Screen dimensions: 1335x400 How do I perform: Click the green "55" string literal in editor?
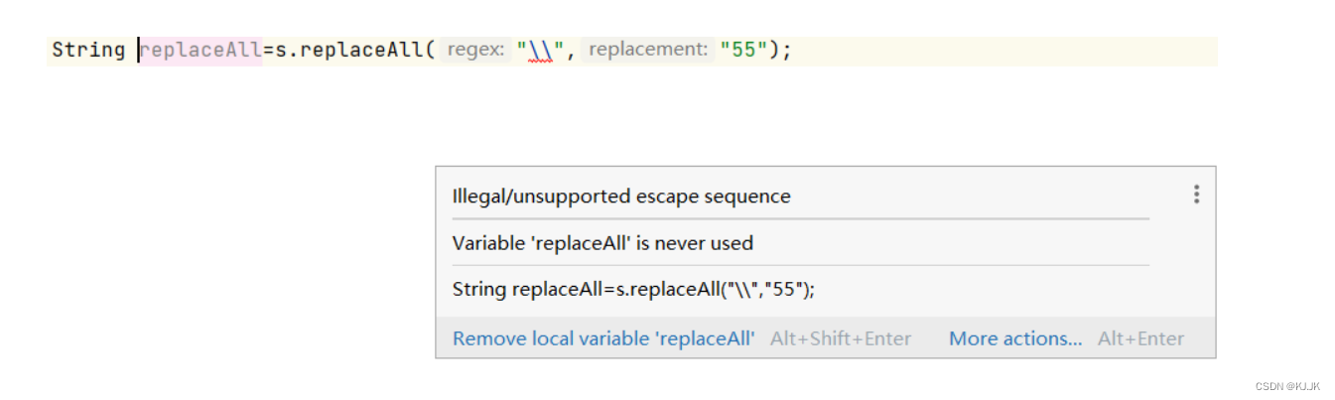pyautogui.click(x=743, y=50)
